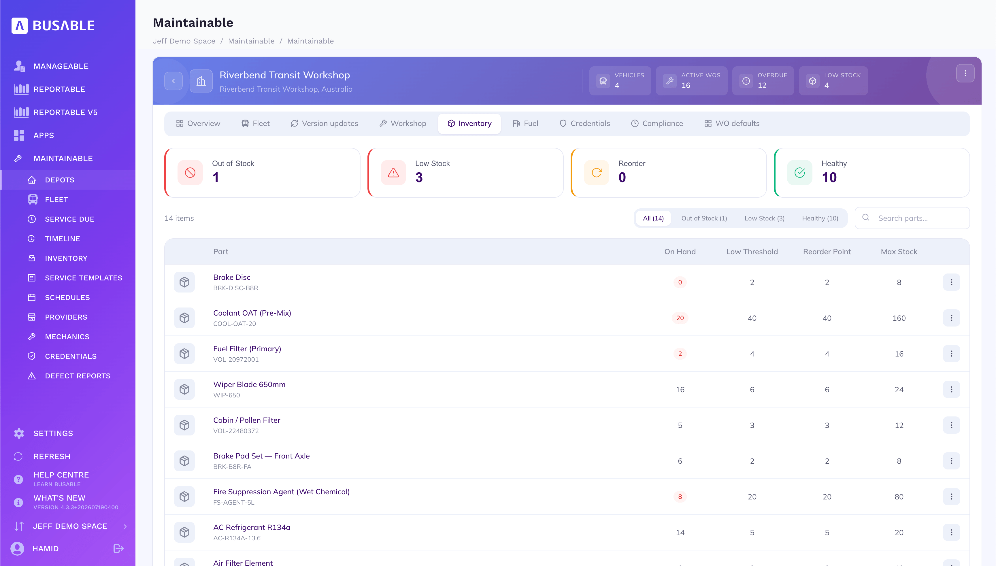Filter list to All (14)
The width and height of the screenshot is (996, 566).
[x=653, y=218]
